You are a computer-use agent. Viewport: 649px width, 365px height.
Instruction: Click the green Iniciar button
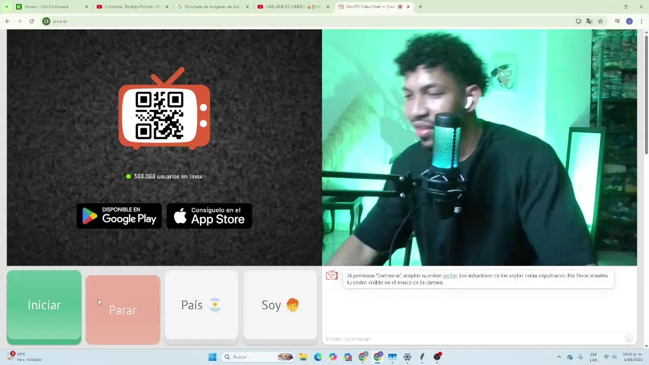(44, 307)
